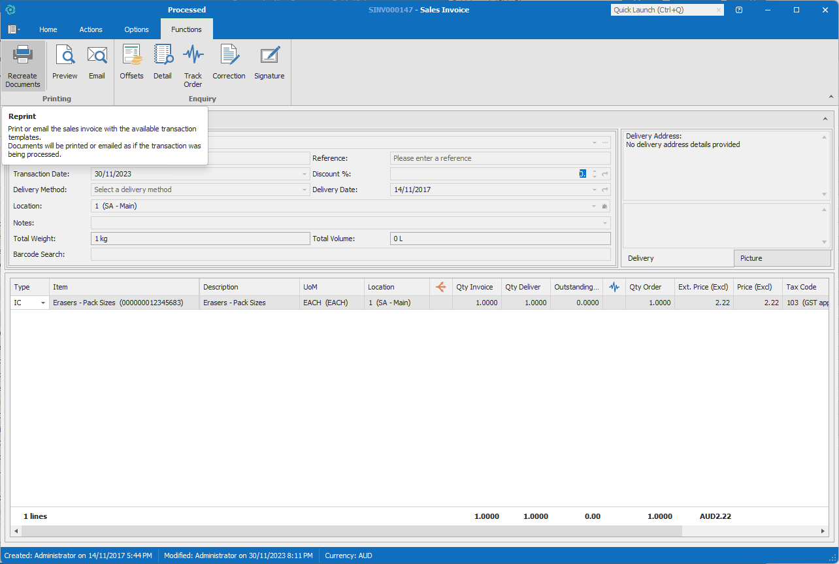839x564 pixels.
Task: Collapse the ribbon with the chevron
Action: [x=831, y=97]
